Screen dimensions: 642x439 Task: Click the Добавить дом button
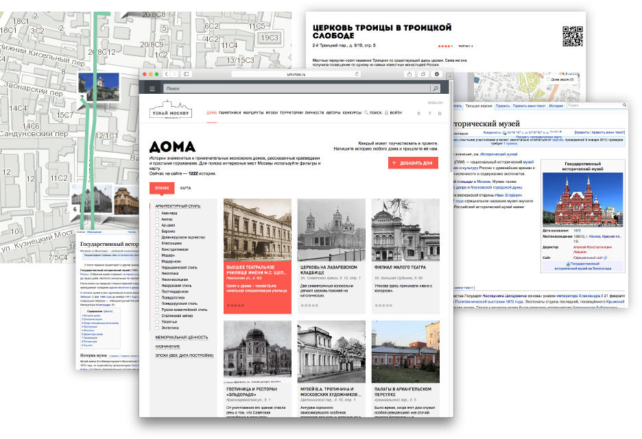pyautogui.click(x=412, y=163)
